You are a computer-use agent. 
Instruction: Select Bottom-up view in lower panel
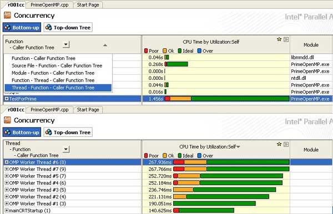pyautogui.click(x=22, y=133)
